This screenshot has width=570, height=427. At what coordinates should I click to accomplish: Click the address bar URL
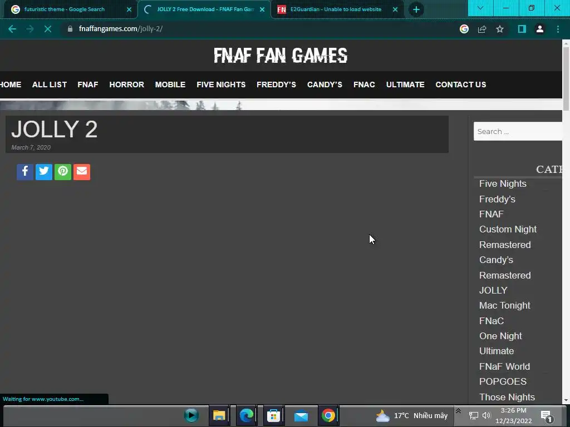(121, 29)
